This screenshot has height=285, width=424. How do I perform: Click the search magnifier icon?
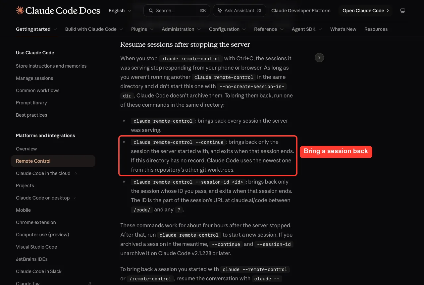coord(151,11)
